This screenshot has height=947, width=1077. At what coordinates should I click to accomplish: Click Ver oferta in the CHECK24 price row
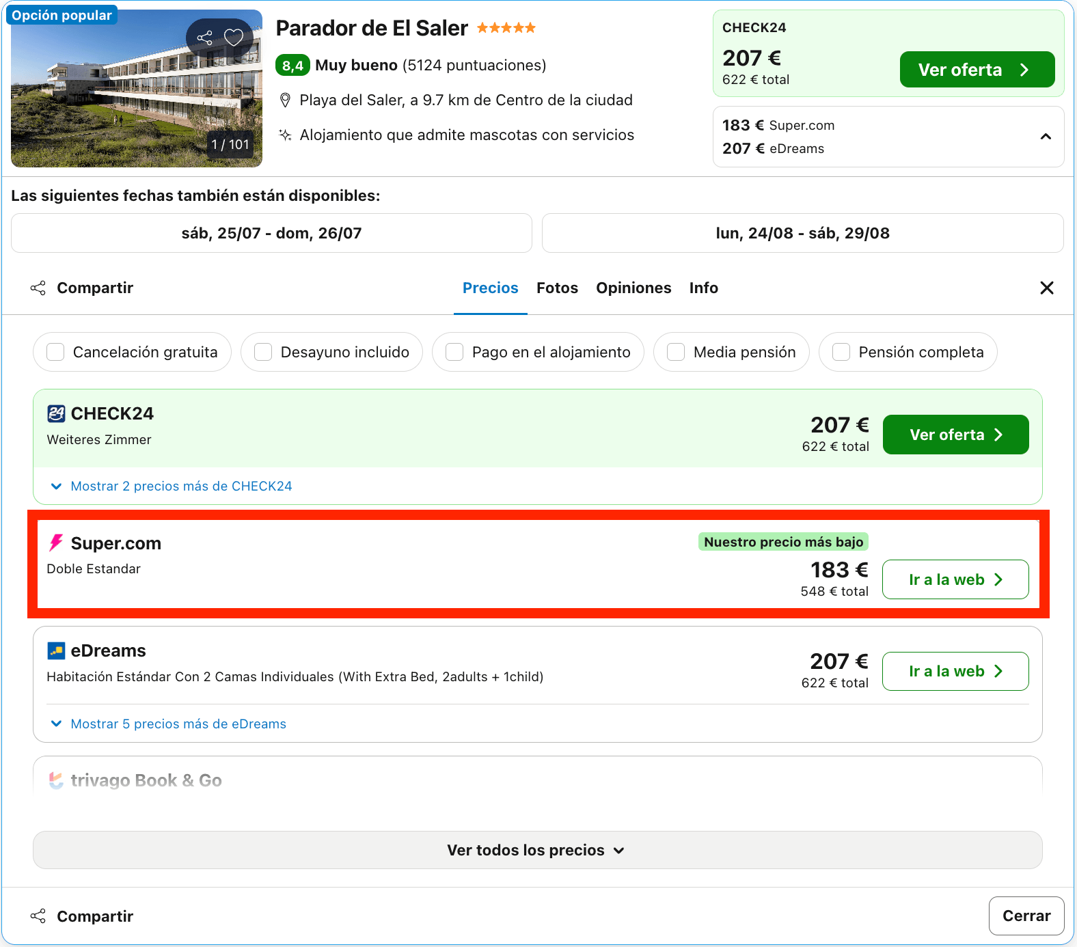(955, 435)
